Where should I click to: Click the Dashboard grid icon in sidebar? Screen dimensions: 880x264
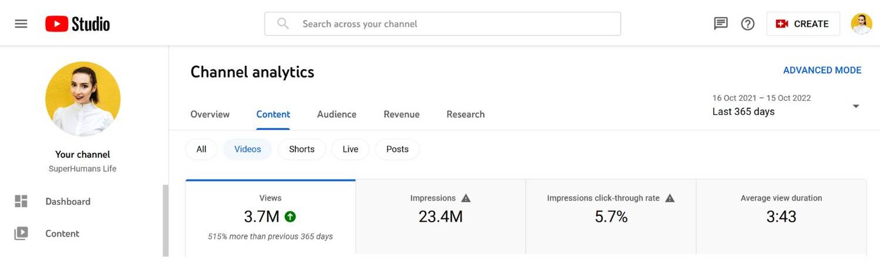pos(21,201)
